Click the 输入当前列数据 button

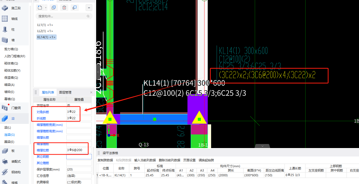click(145, 160)
